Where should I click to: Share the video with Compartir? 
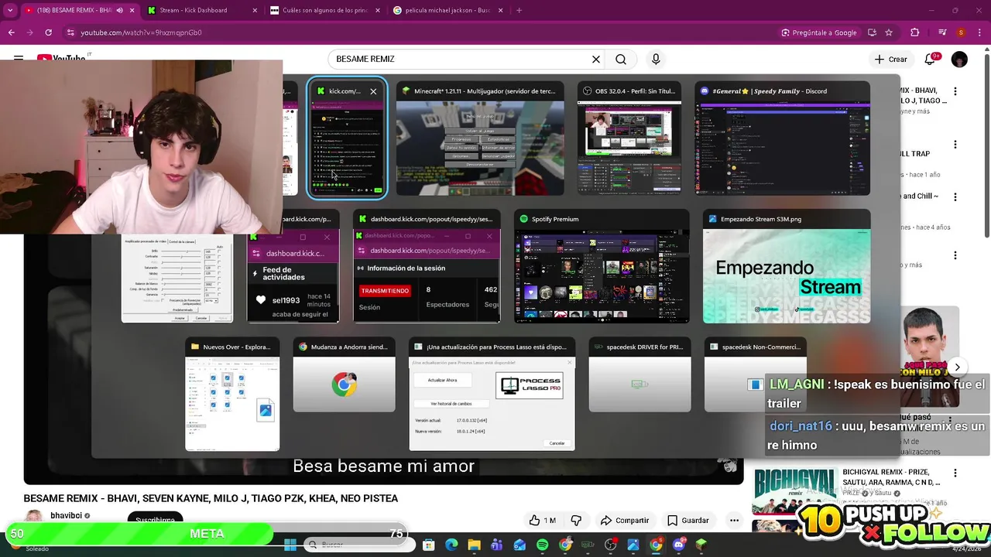click(x=624, y=521)
